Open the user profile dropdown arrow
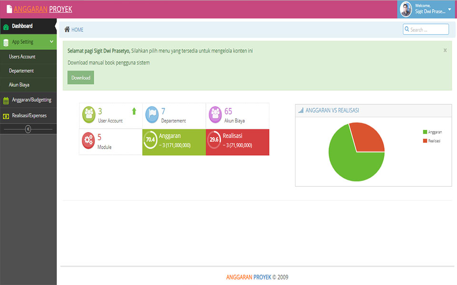Screen dimensions: 457x285 coord(449,9)
